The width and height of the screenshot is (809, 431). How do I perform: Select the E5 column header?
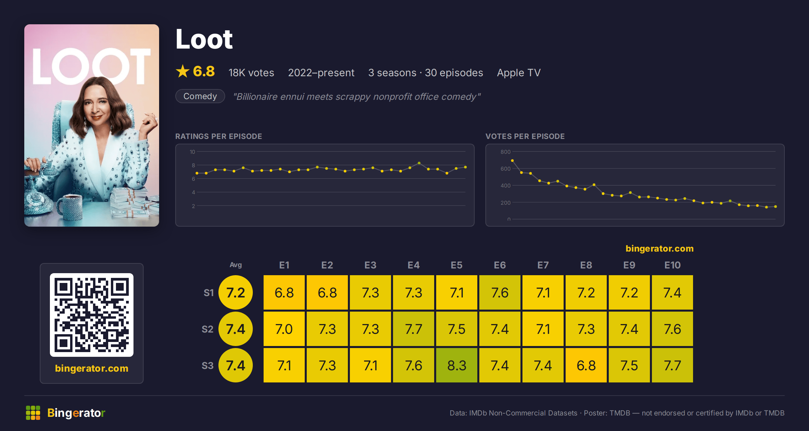tap(457, 265)
